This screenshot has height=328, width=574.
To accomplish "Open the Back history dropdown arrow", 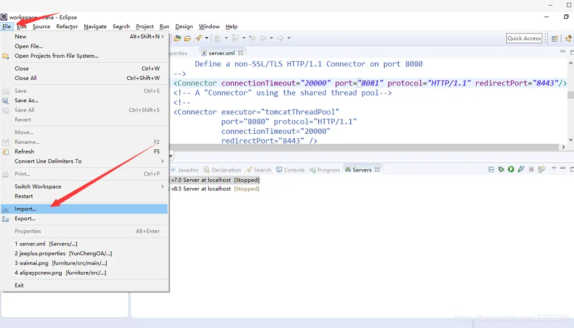I will (271, 38).
